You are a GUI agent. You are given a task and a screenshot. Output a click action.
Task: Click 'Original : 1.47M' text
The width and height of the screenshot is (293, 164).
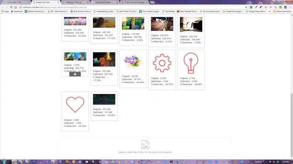(71, 65)
